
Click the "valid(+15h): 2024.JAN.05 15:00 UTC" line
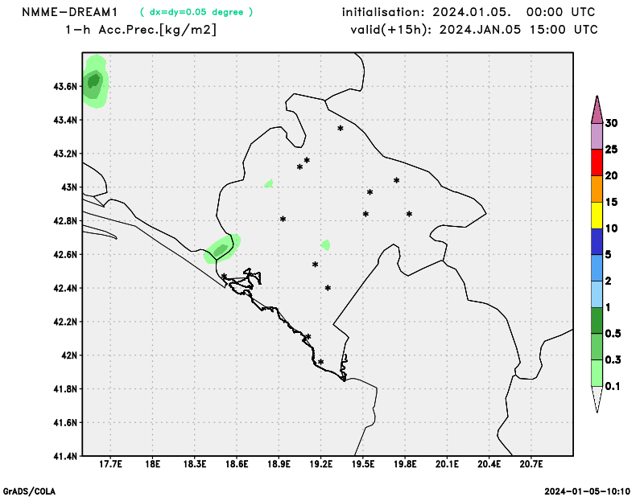(x=474, y=30)
